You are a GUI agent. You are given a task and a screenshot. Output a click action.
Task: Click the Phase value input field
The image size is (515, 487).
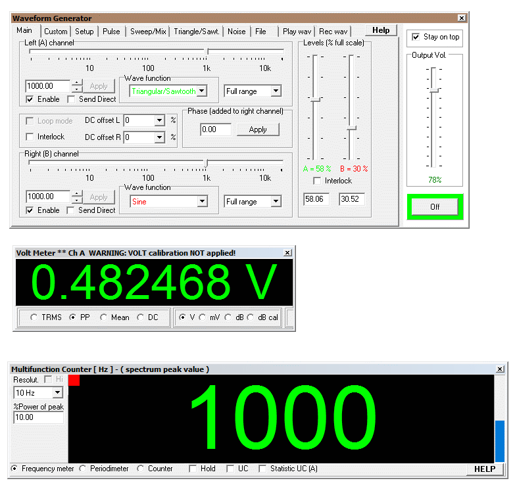pos(216,129)
